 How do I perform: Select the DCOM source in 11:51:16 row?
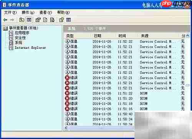tap(144, 109)
